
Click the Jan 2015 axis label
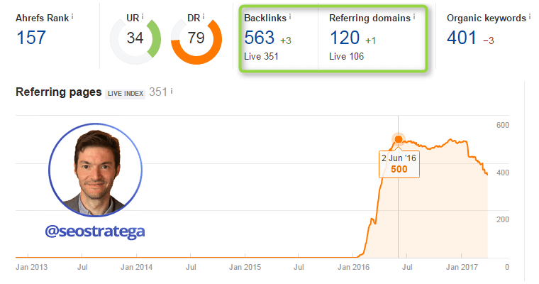click(x=245, y=267)
